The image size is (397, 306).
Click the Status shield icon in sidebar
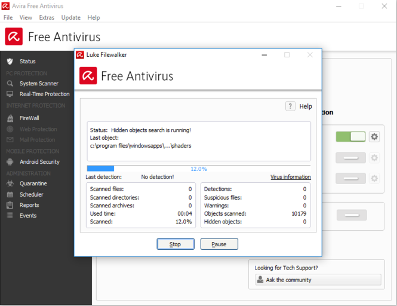10,62
